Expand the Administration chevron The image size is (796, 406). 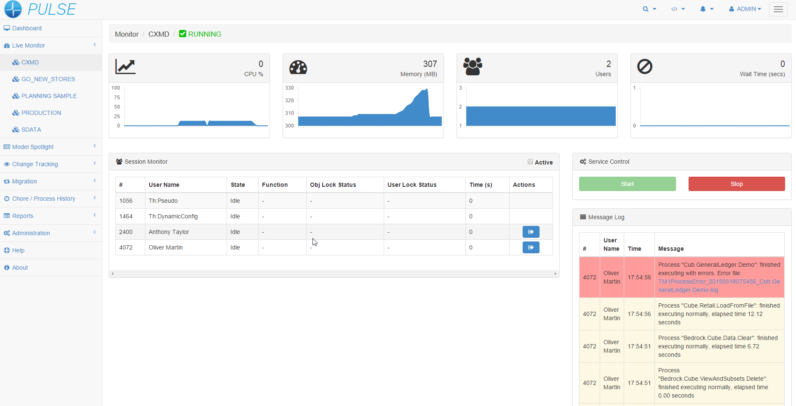tap(95, 232)
